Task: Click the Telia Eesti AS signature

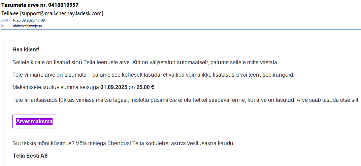Action: click(30, 156)
